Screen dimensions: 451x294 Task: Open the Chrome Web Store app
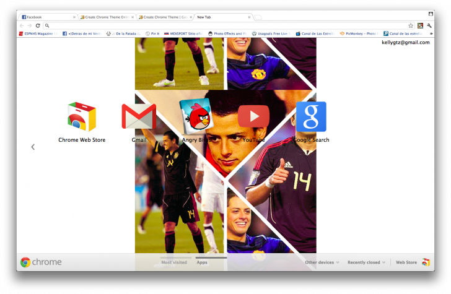point(82,118)
